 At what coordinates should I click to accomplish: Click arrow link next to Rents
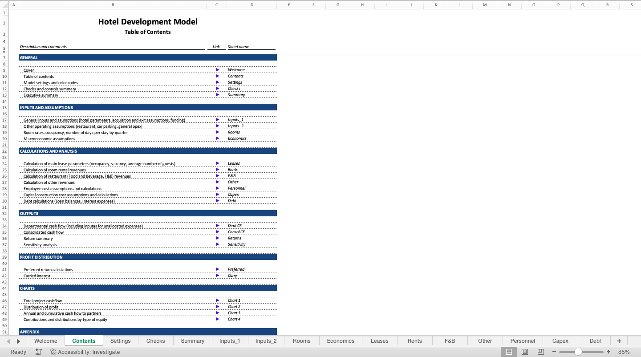coord(217,170)
